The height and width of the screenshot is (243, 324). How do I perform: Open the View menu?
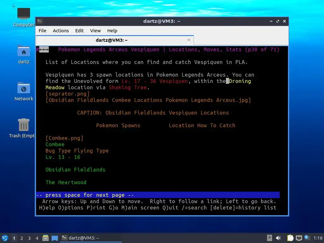coord(95,31)
